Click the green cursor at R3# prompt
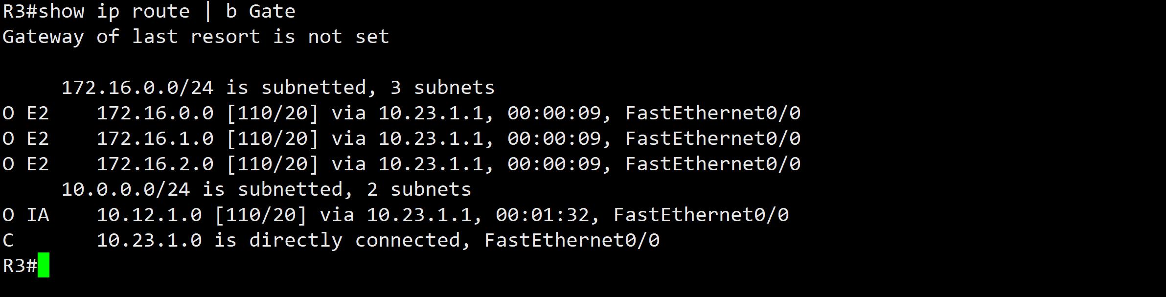Image resolution: width=1166 pixels, height=297 pixels. [x=44, y=265]
